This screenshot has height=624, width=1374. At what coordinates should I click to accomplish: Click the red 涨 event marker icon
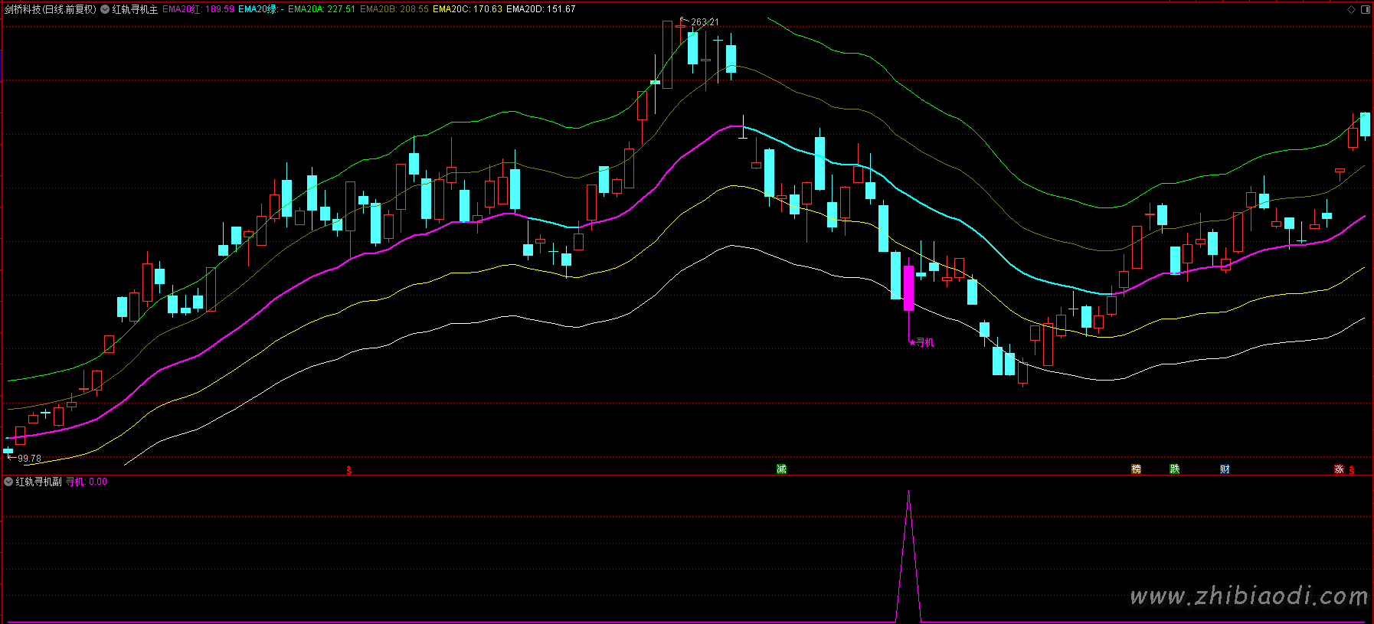tap(1339, 469)
